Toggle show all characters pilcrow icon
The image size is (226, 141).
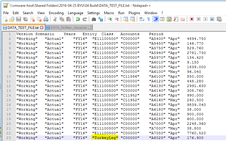tap(148, 19)
